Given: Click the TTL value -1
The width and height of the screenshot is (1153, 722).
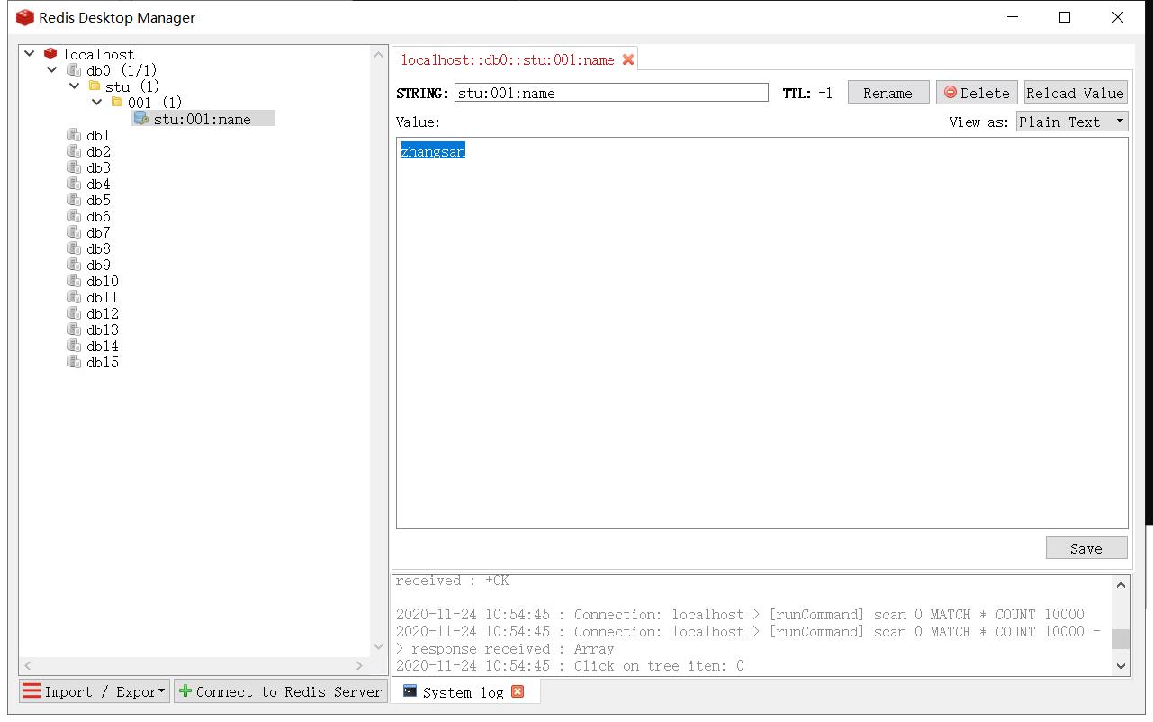Looking at the screenshot, I should click(x=825, y=93).
